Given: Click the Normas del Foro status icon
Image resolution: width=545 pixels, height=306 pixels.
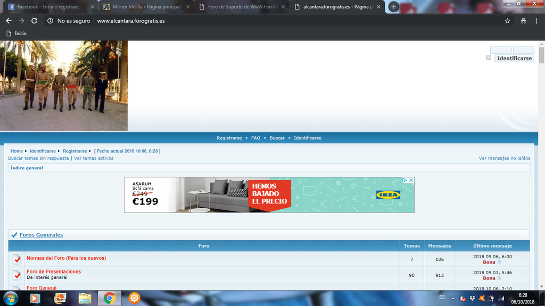Looking at the screenshot, I should (x=16, y=259).
